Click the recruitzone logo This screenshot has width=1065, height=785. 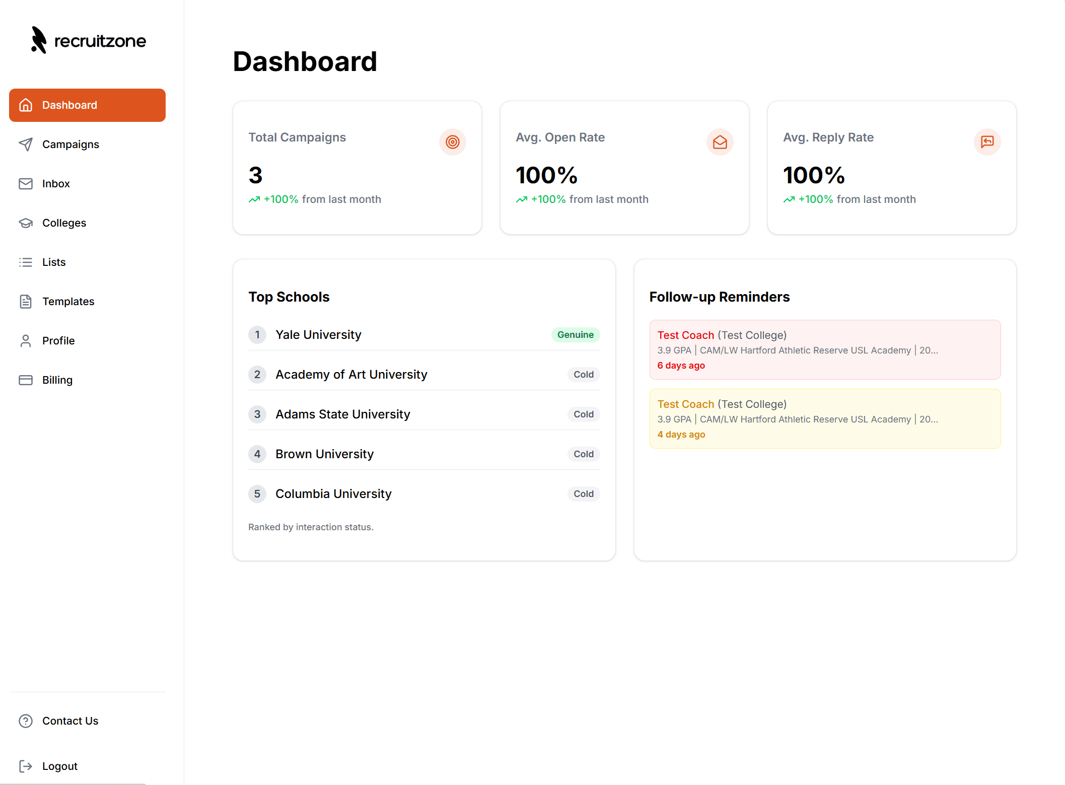click(89, 40)
